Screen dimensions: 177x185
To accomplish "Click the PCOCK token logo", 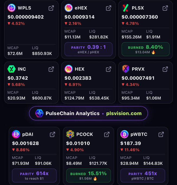I will coord(70,134).
